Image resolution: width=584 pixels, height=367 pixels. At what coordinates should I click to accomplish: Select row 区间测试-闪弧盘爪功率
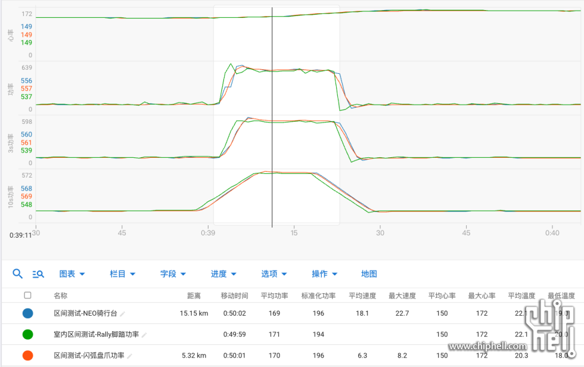[x=292, y=356]
